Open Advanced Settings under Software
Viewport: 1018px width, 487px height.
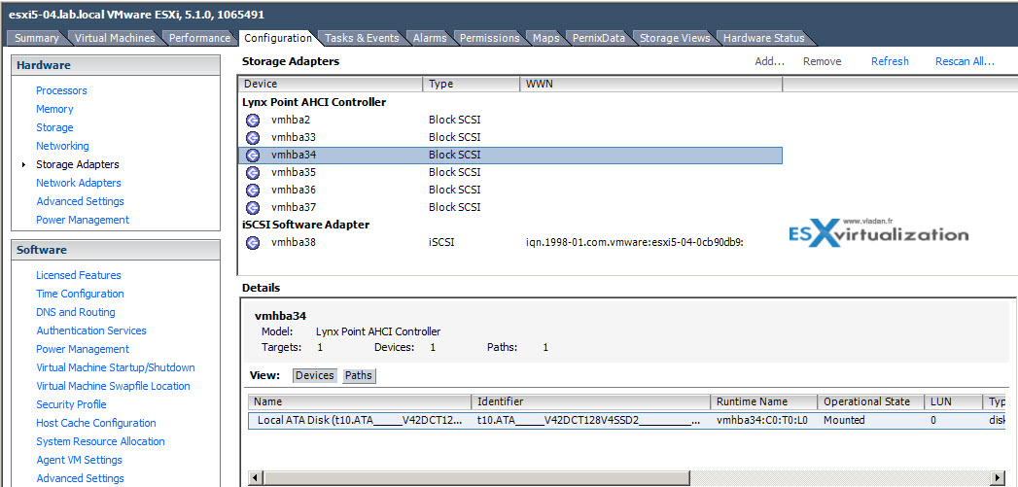coord(80,478)
